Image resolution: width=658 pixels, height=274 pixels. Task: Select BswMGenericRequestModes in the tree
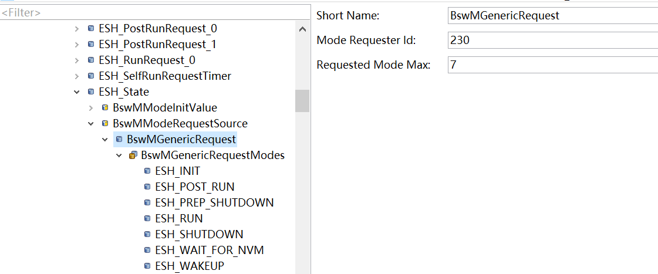[212, 155]
